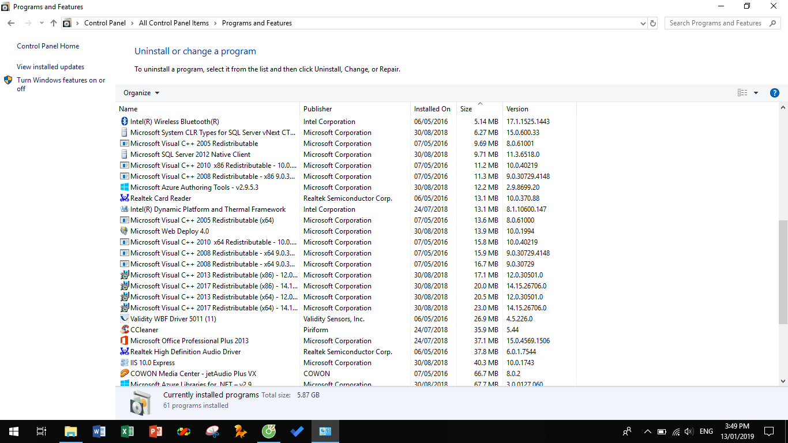Click the Microsoft Office Professional Plus 2013 icon
This screenshot has width=788, height=443.
[124, 341]
